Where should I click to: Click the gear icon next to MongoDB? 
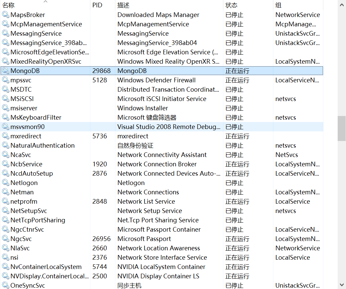click(6, 71)
